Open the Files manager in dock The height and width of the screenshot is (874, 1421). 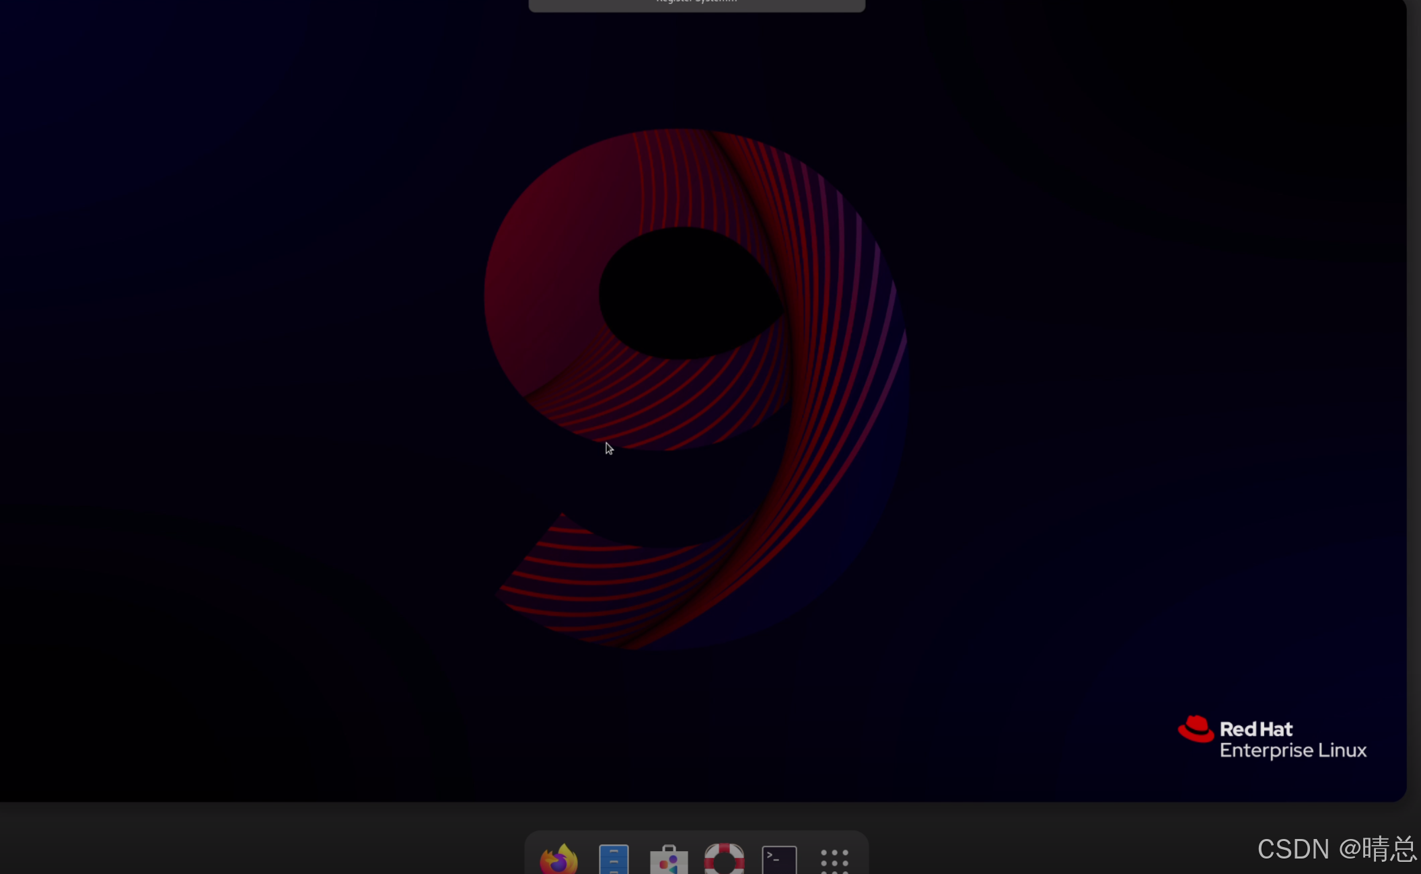614,859
